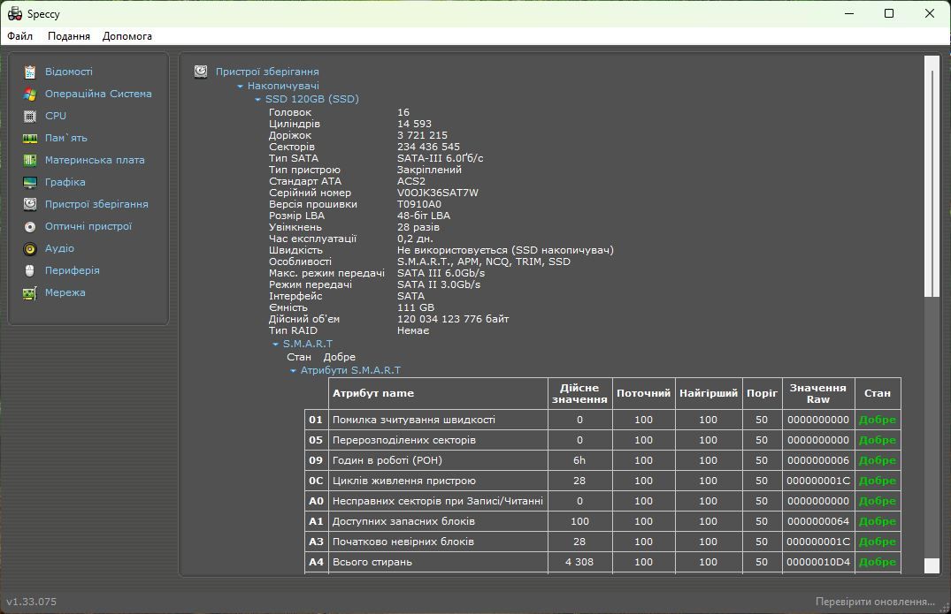
Task: Click the Оптичні пристрої disc icon
Action: (30, 227)
